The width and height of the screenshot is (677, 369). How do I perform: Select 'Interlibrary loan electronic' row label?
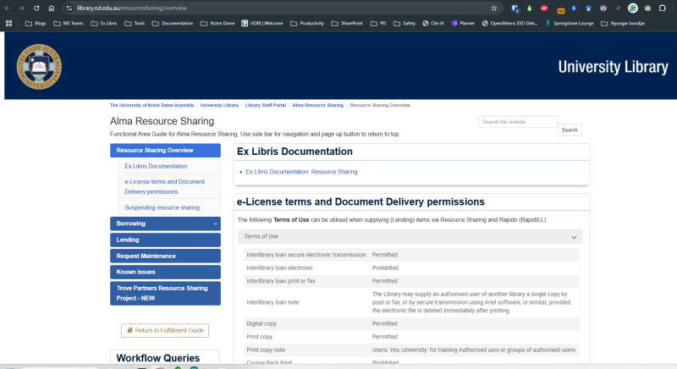tap(279, 268)
